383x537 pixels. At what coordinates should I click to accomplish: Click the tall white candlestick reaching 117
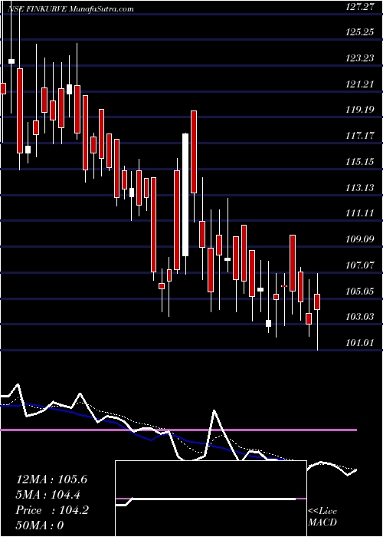click(x=185, y=195)
